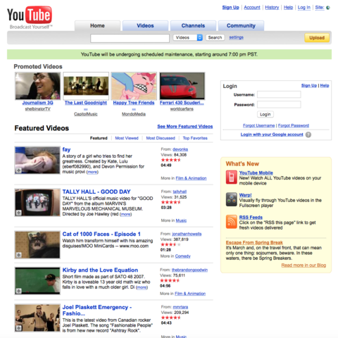Image resolution: width=338 pixels, height=338 pixels.
Task: Click Read more in our Blog
Action: pyautogui.click(x=303, y=265)
